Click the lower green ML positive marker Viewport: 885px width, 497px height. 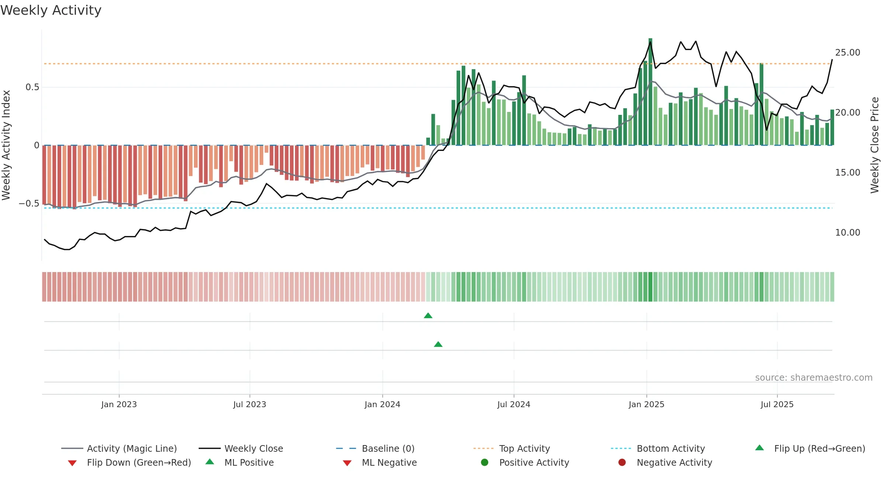(438, 344)
